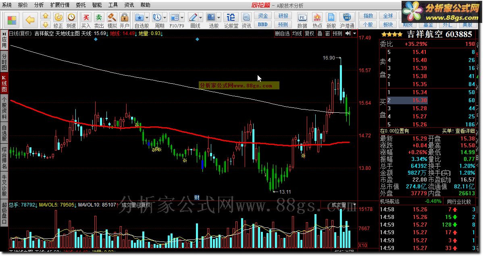The width and height of the screenshot is (483, 256).
Task: Click the up arrow page icon
Action: [45, 16]
